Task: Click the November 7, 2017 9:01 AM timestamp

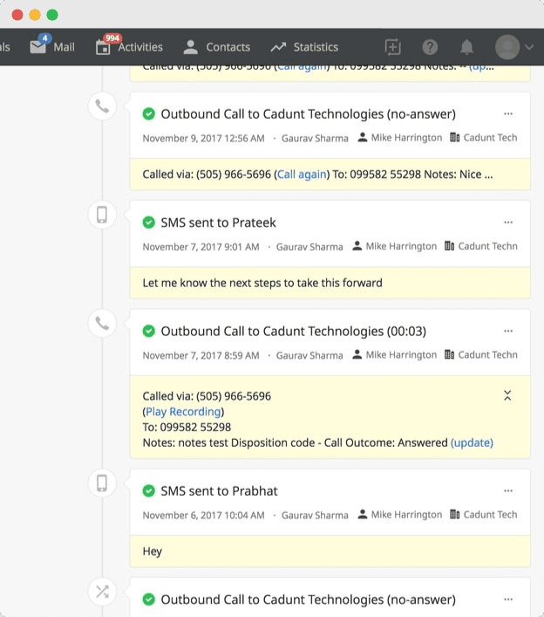Action: [x=201, y=247]
